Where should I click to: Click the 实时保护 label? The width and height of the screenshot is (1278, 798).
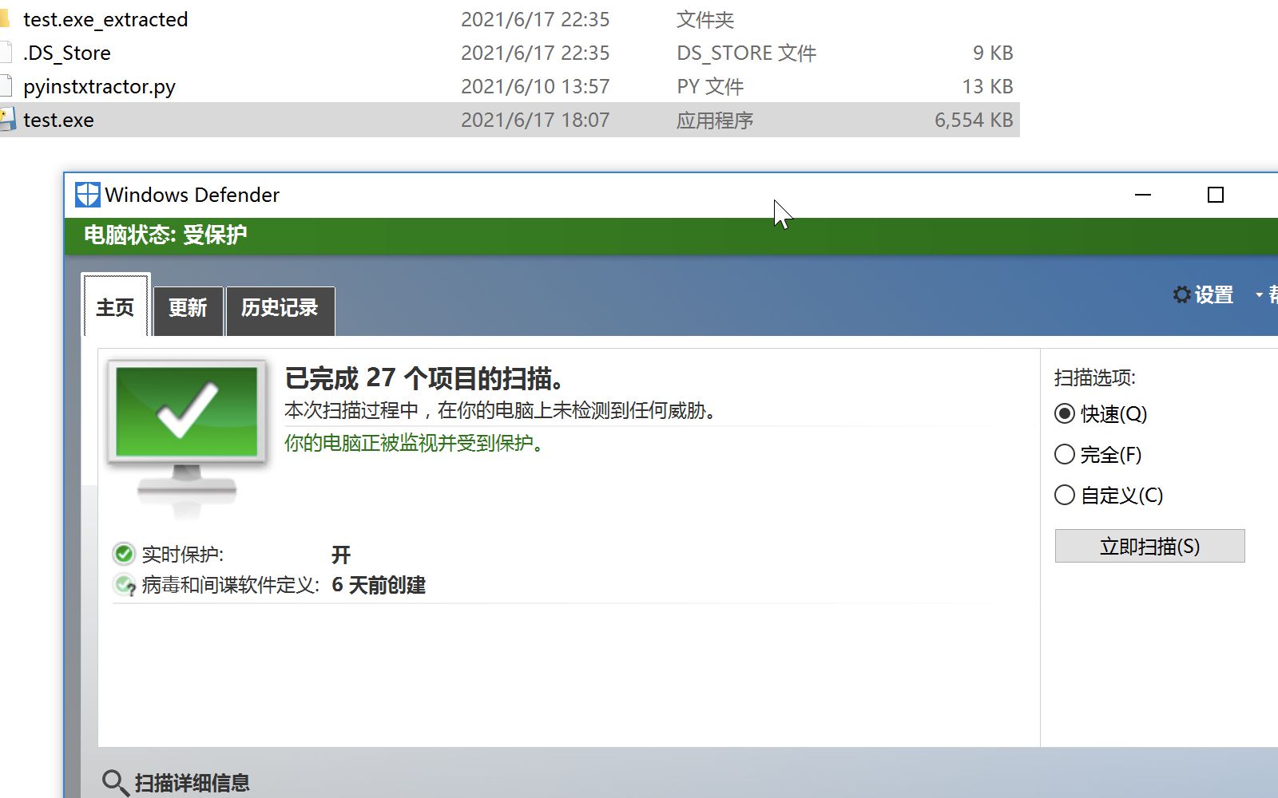click(183, 554)
